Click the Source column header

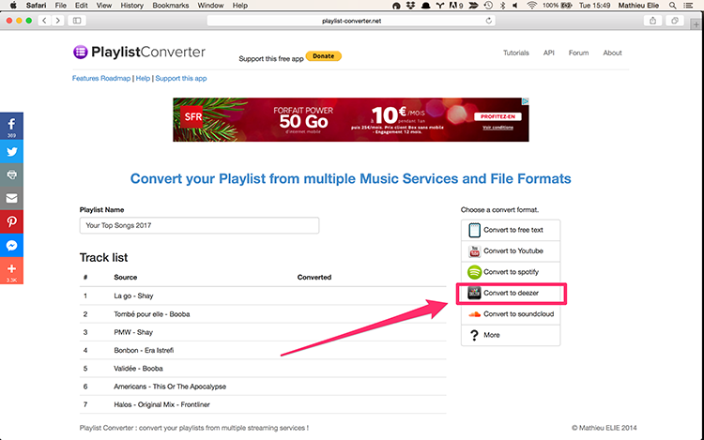pyautogui.click(x=125, y=277)
